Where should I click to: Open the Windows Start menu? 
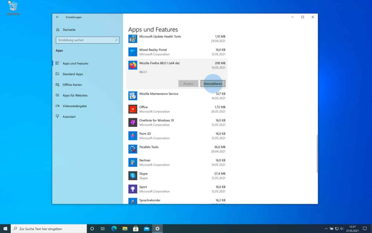coord(5,229)
